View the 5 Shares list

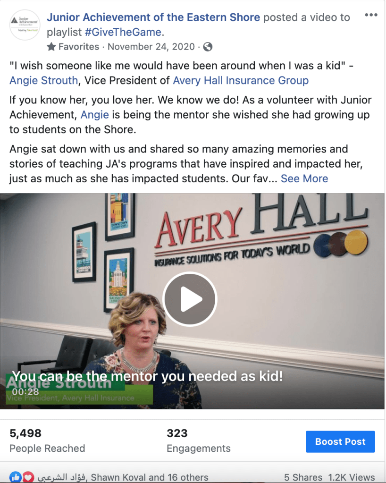pyautogui.click(x=303, y=477)
